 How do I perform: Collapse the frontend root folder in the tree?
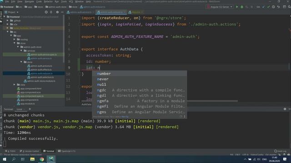pos(4,17)
